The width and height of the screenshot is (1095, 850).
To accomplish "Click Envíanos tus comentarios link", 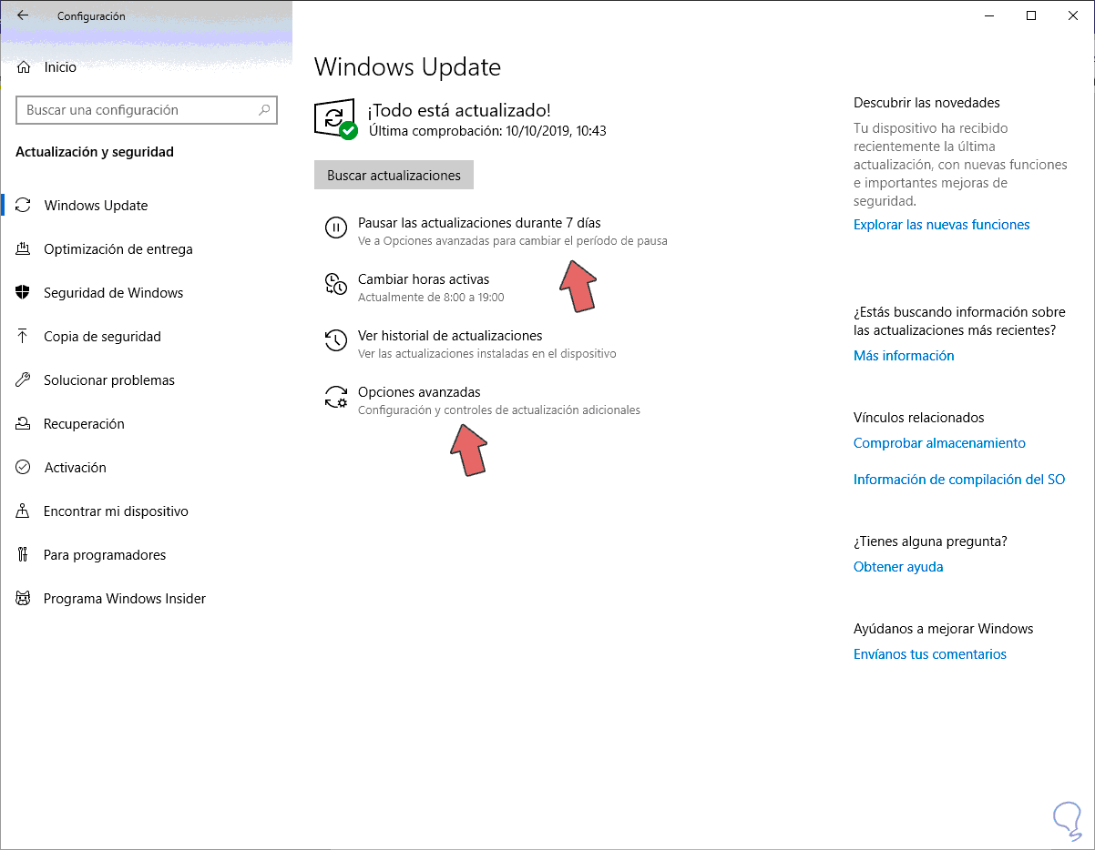I will (x=930, y=654).
